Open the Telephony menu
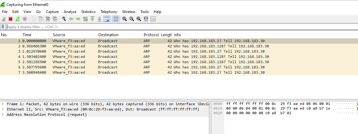The height and width of the screenshot is (134, 358). (x=109, y=12)
